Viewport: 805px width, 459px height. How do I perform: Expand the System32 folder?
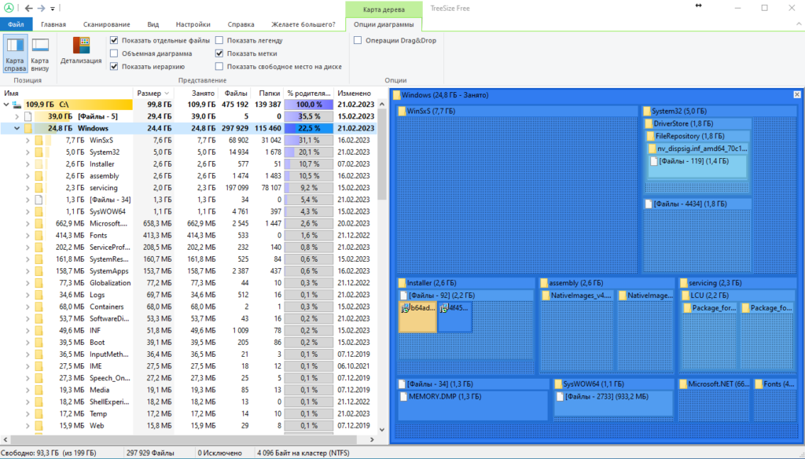tap(28, 152)
